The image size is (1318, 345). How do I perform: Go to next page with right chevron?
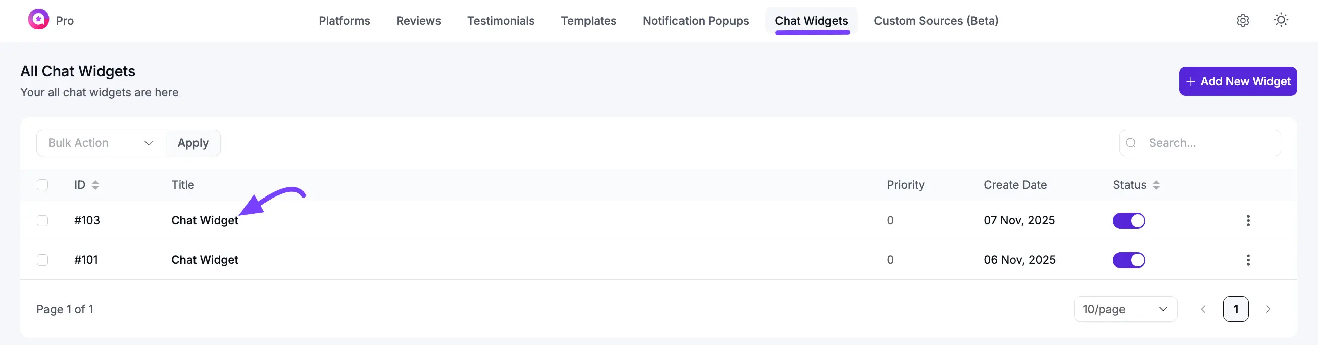pyautogui.click(x=1268, y=309)
